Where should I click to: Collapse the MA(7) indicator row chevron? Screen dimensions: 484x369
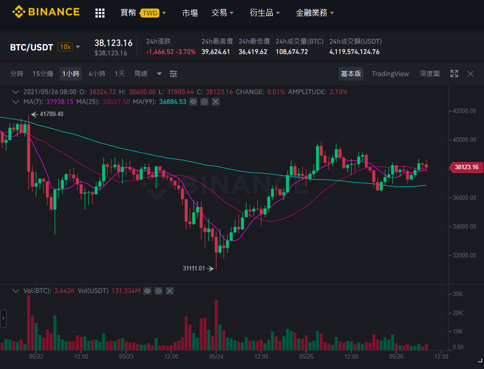(x=15, y=102)
